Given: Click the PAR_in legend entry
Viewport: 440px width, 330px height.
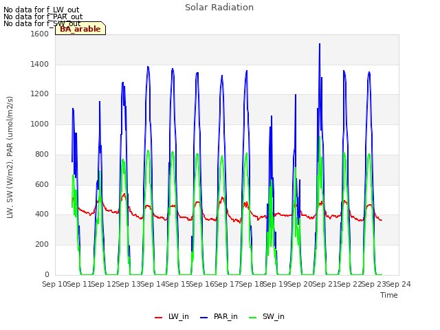Looking at the screenshot, I should pos(219,317).
